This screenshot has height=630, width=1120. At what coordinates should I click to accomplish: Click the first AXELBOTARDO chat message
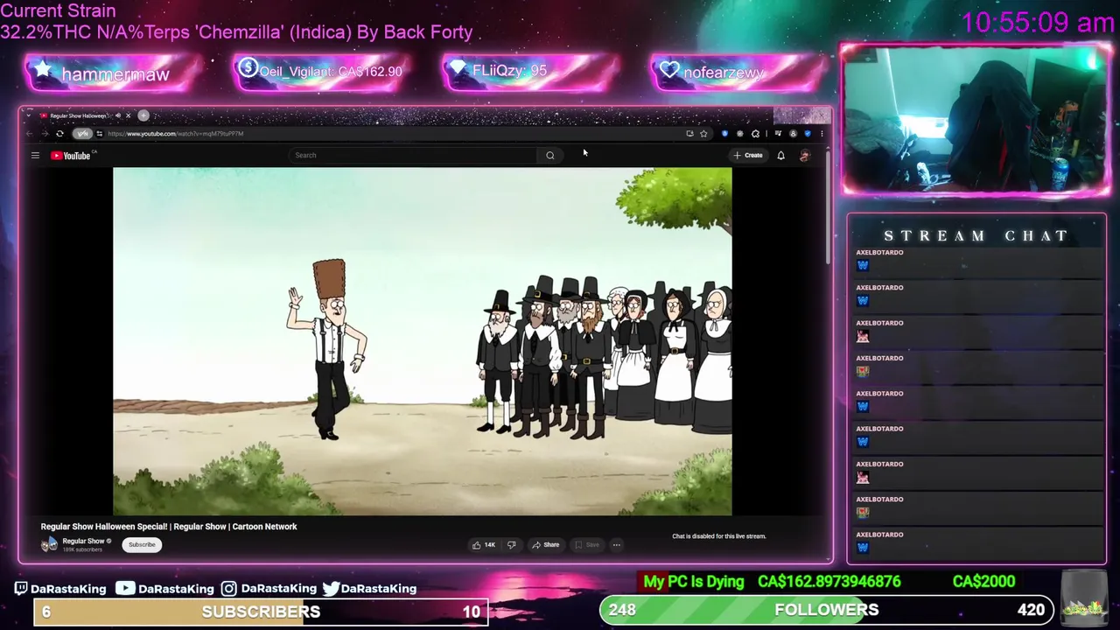point(976,260)
